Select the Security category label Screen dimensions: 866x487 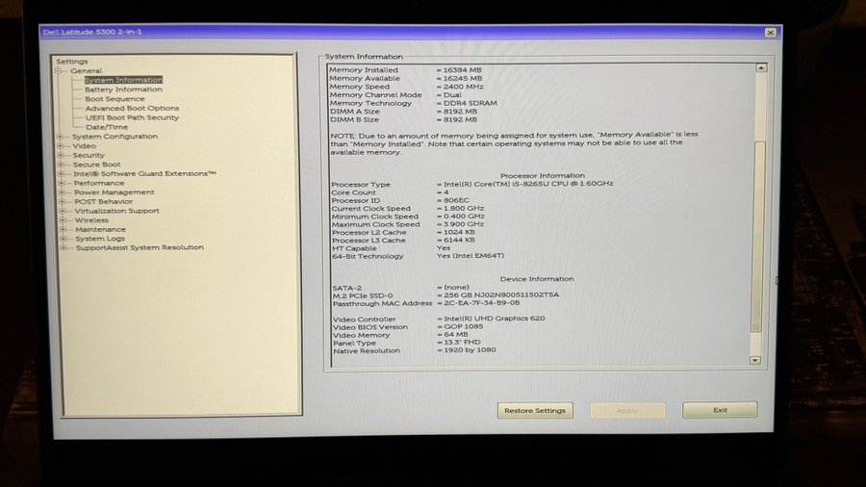pyautogui.click(x=89, y=155)
